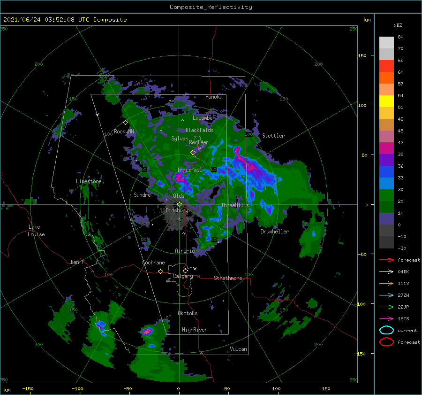Click the yellow diamond marker above Calgary
This screenshot has width=422, height=395.
pos(185,271)
